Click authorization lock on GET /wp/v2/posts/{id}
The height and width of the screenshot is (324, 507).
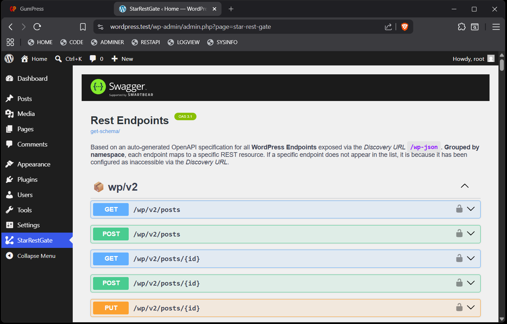coord(459,258)
